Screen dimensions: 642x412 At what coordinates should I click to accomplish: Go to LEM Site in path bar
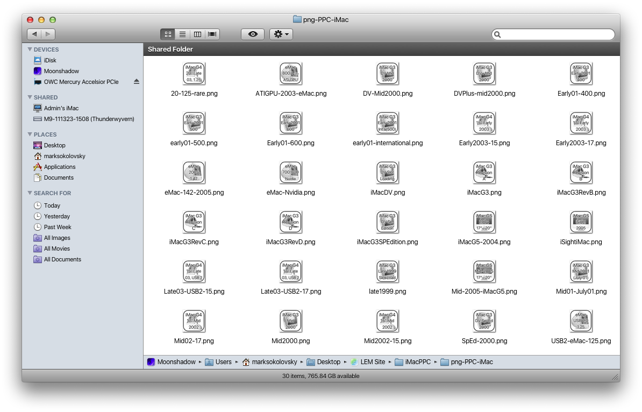point(372,362)
